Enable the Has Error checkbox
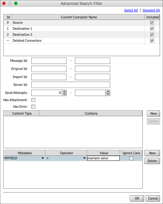Screen dimensions: 163x204 pyautogui.click(x=33, y=107)
